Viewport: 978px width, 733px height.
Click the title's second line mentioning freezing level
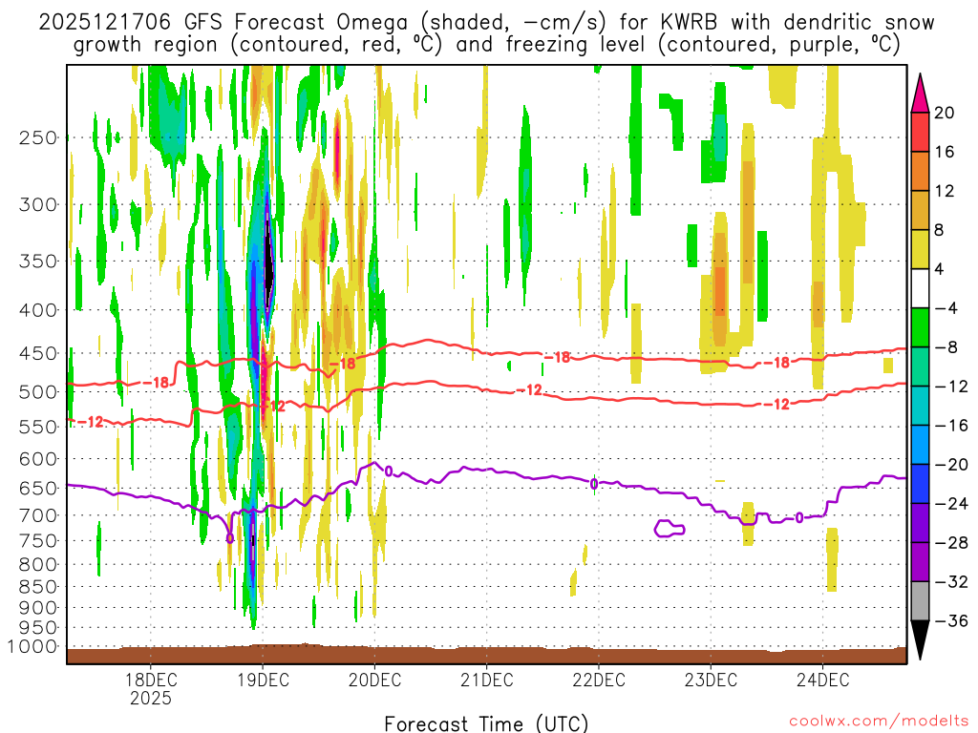[x=486, y=45]
